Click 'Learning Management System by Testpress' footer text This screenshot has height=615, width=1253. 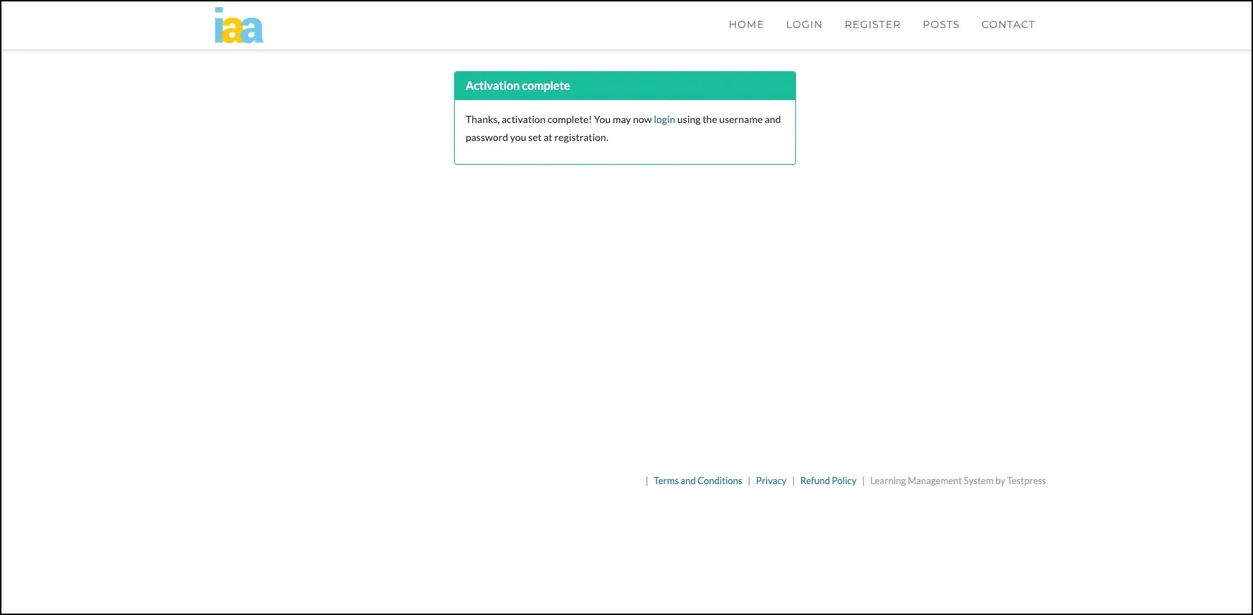point(957,481)
